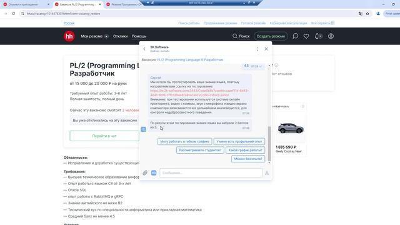Click the Перейти в чат button
Image resolution: width=400 pixels, height=225 pixels.
[104, 136]
